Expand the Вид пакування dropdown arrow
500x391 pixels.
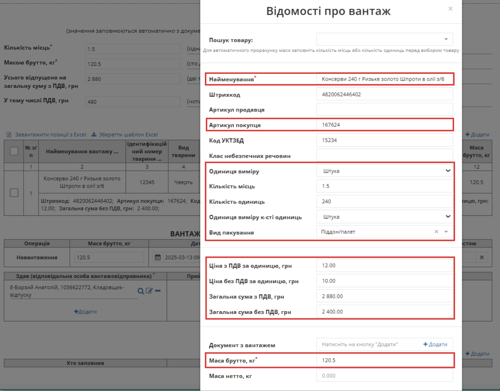(446, 232)
